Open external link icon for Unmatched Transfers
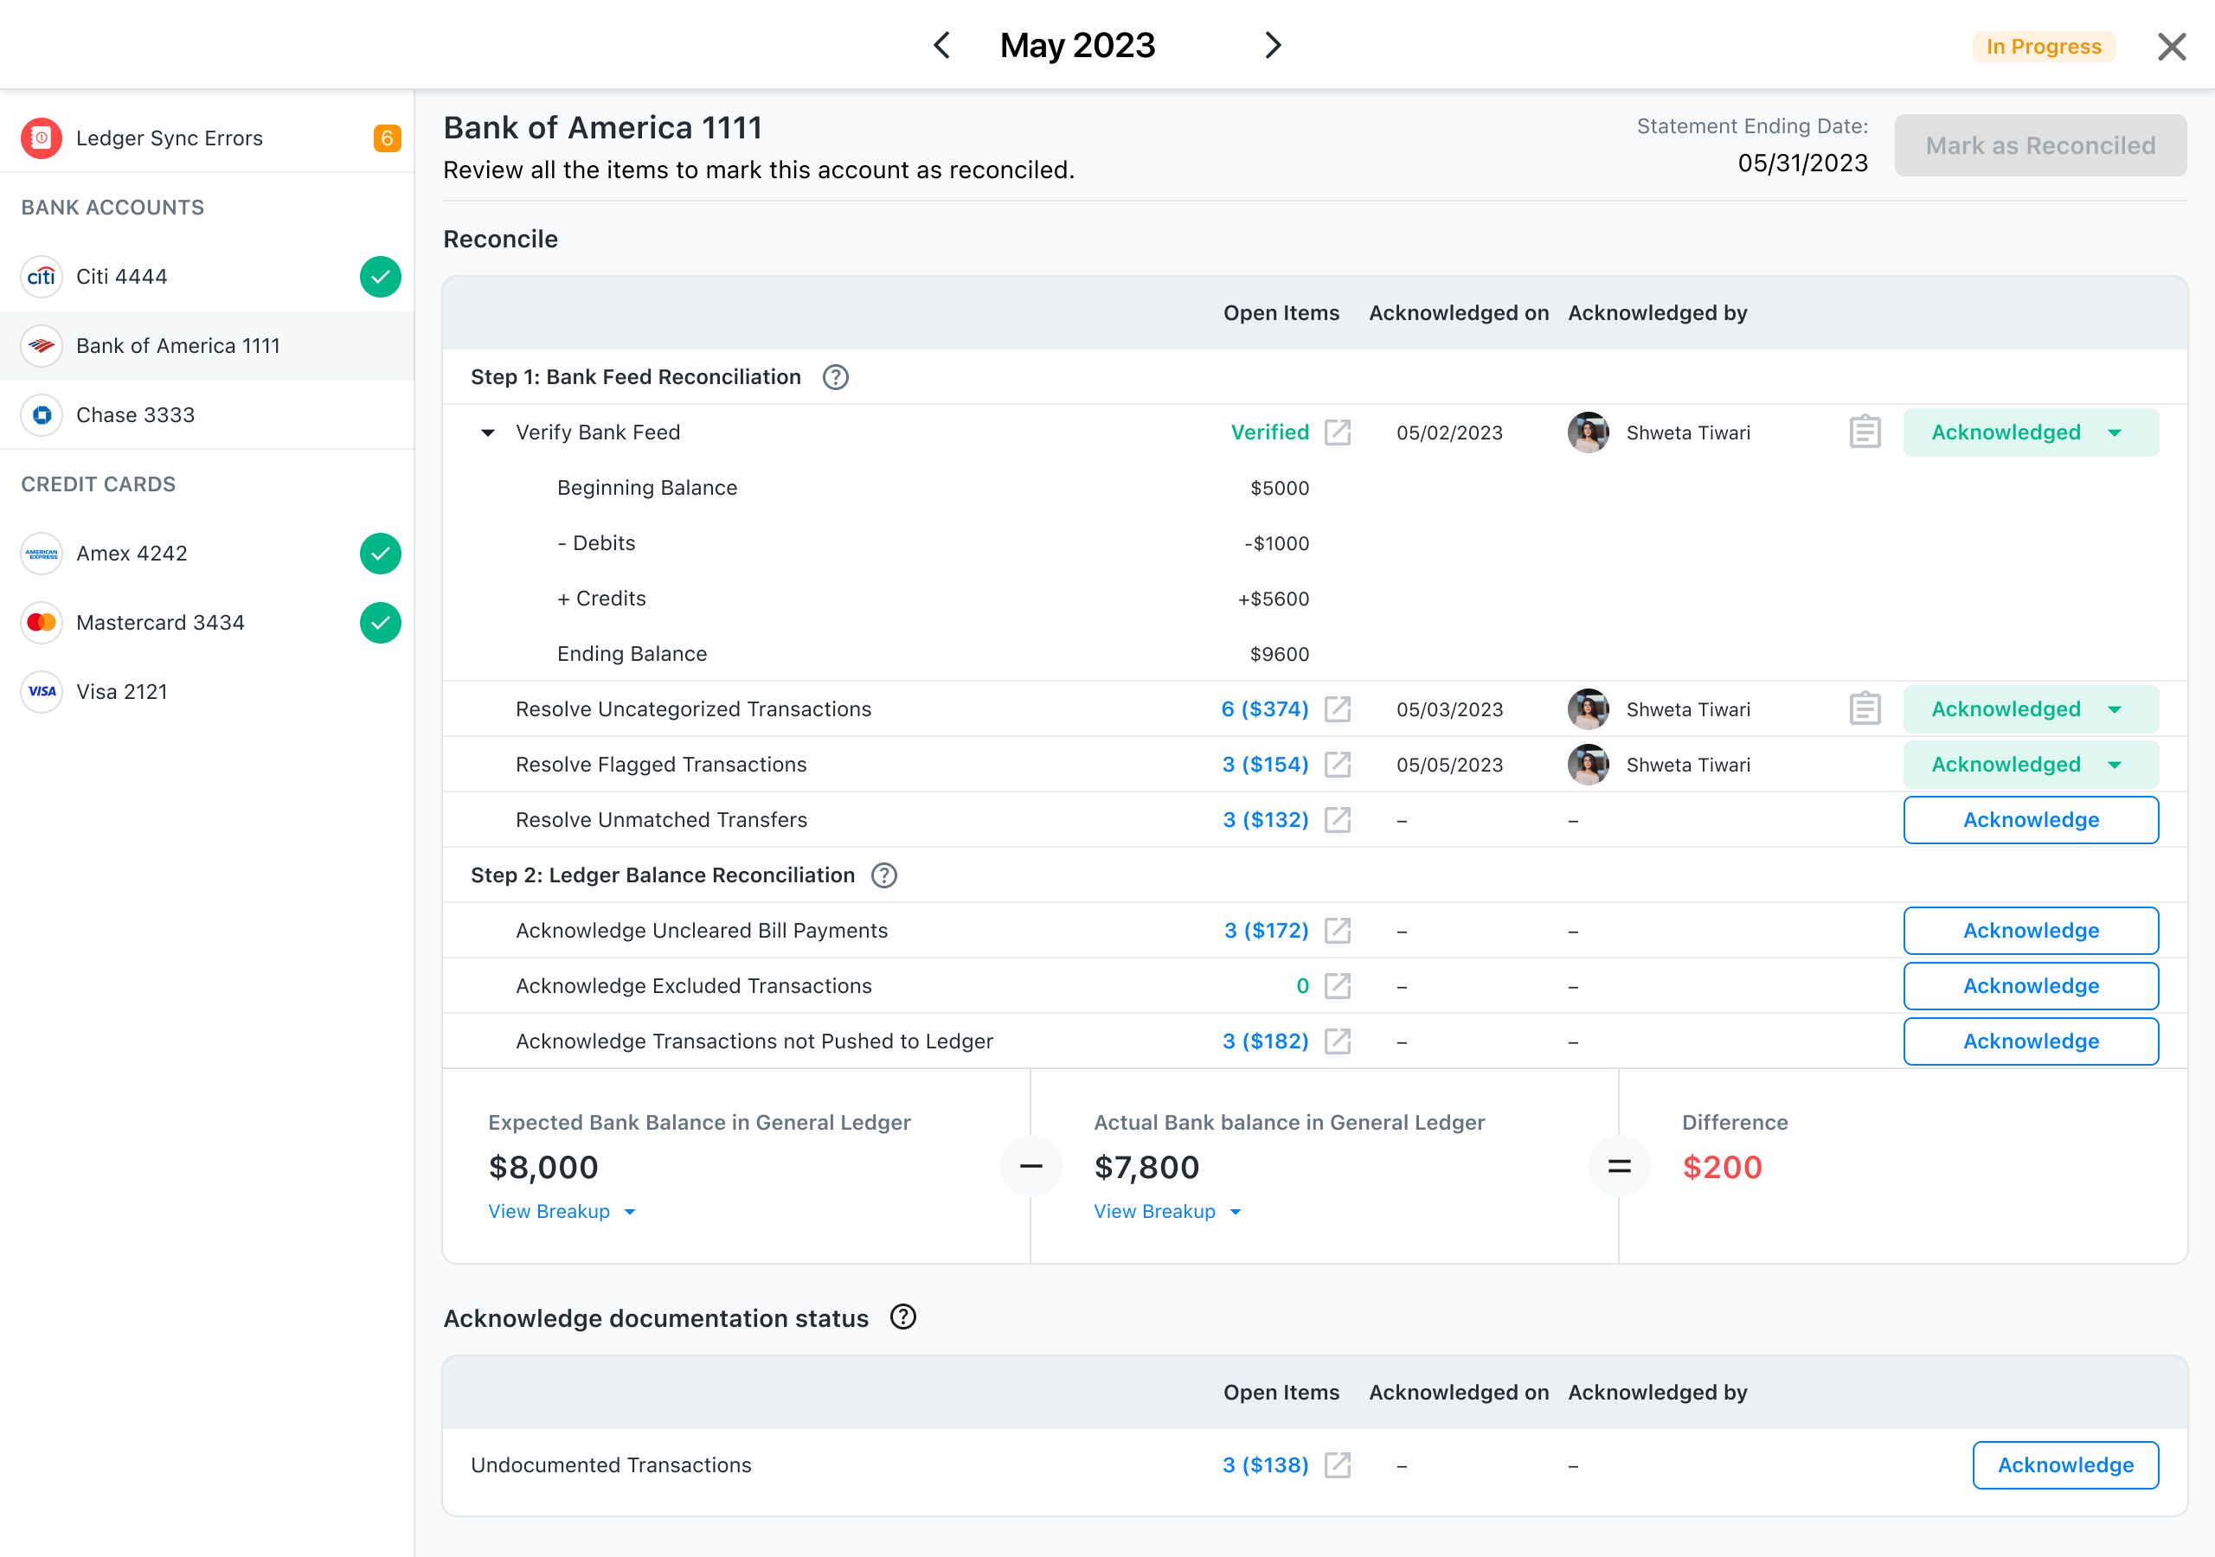Viewport: 2215px width, 1557px height. [1337, 820]
